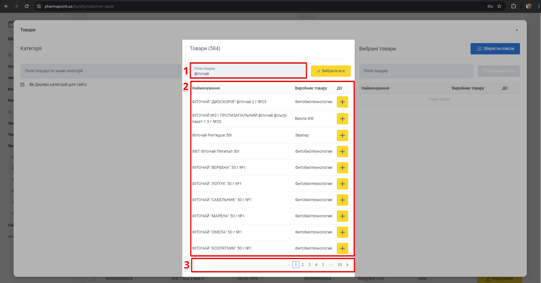Add ФІТОЧАЙ "ЛОПУХ" using plus icon

click(342, 184)
